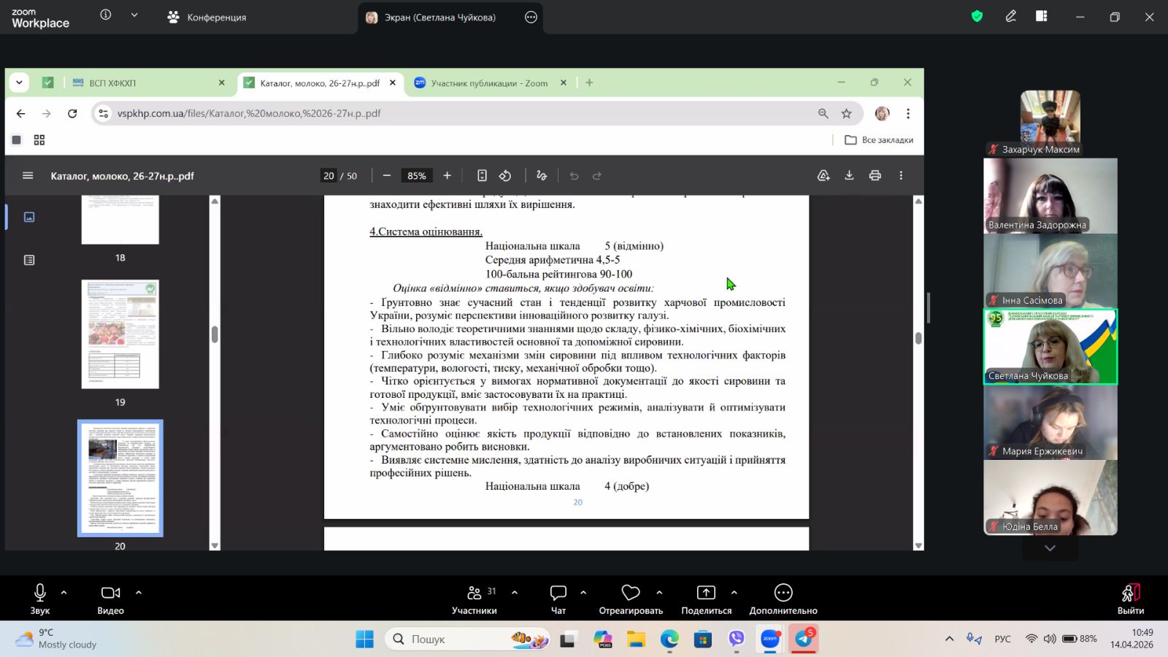This screenshot has width=1168, height=657.
Task: Toggle camera video (Видео)
Action: (110, 593)
